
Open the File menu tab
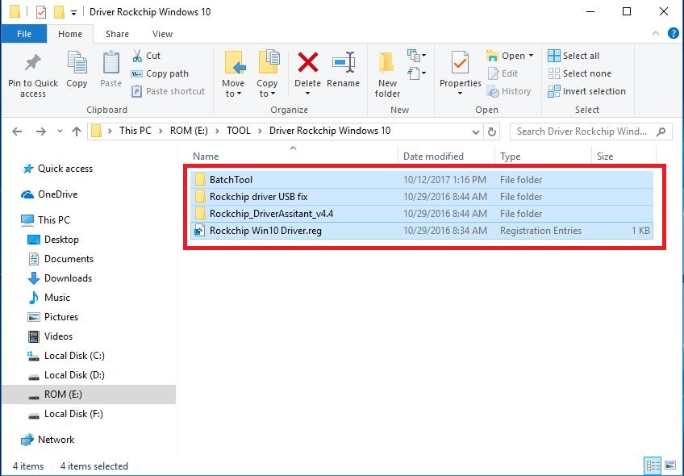(24, 34)
